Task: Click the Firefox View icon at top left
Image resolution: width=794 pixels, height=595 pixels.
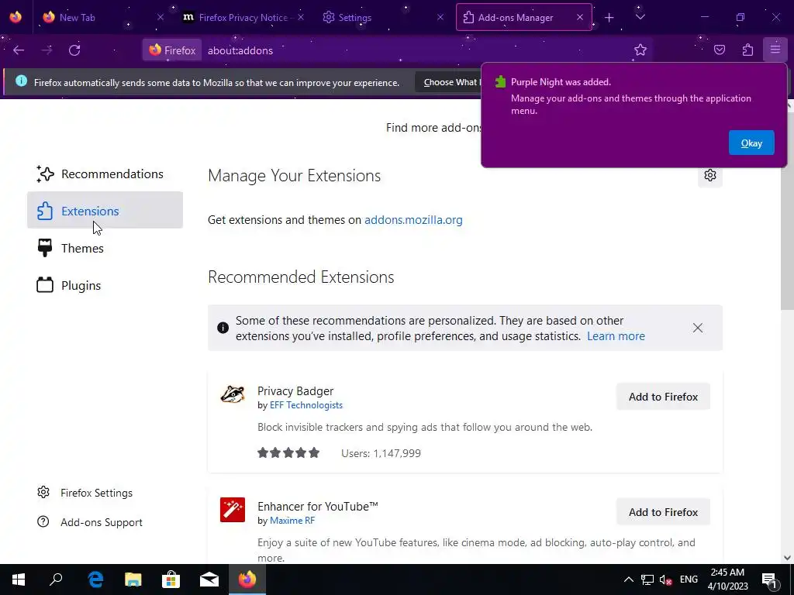Action: [x=16, y=17]
